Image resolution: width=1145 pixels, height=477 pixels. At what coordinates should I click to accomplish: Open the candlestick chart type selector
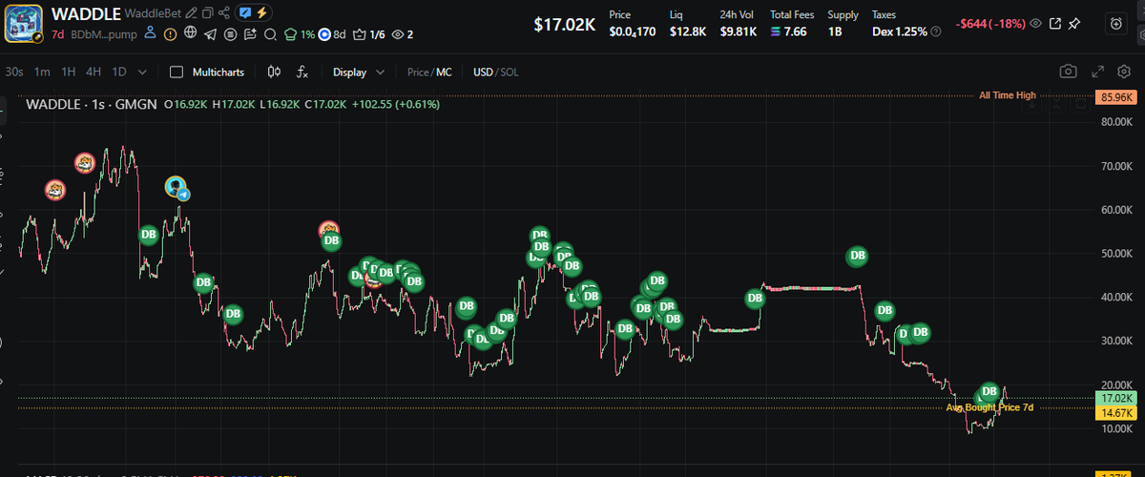pyautogui.click(x=275, y=72)
